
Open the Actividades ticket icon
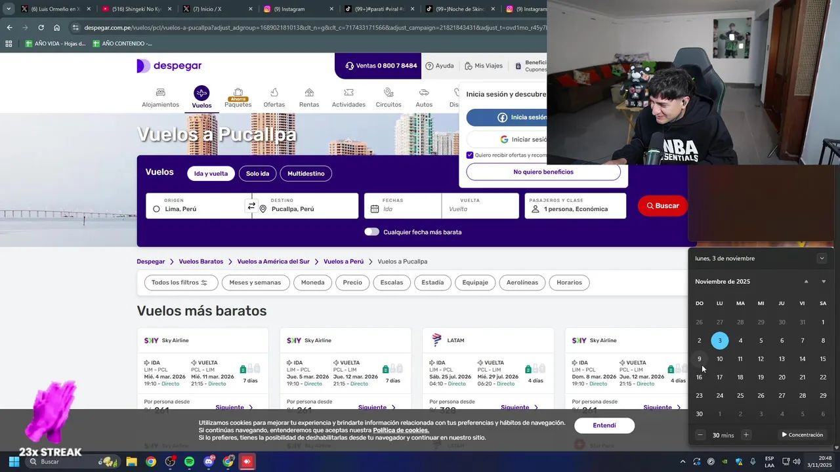[x=348, y=92]
